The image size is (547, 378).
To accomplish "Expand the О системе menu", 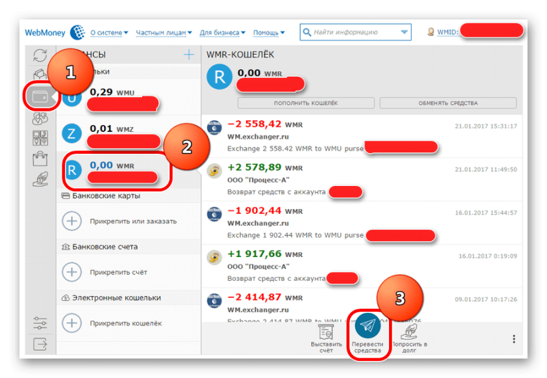I will 109,32.
